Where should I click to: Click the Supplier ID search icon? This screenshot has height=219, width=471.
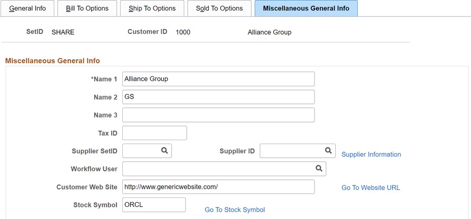[x=328, y=150]
